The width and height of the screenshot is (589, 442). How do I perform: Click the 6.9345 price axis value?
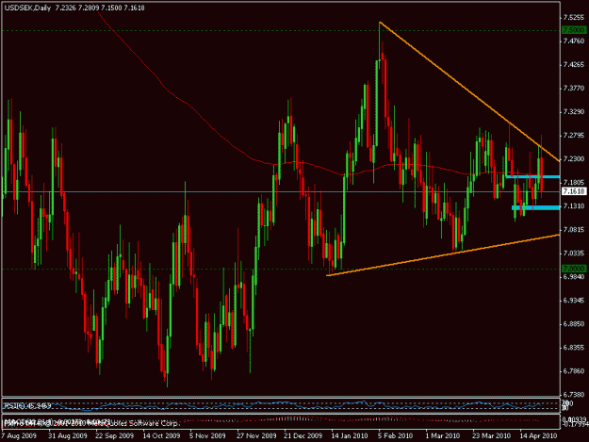[x=574, y=301]
